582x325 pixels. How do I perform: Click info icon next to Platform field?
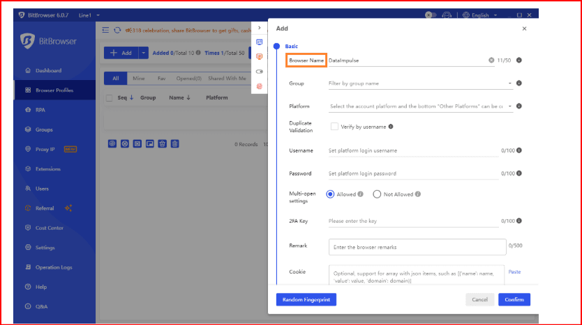pyautogui.click(x=519, y=106)
